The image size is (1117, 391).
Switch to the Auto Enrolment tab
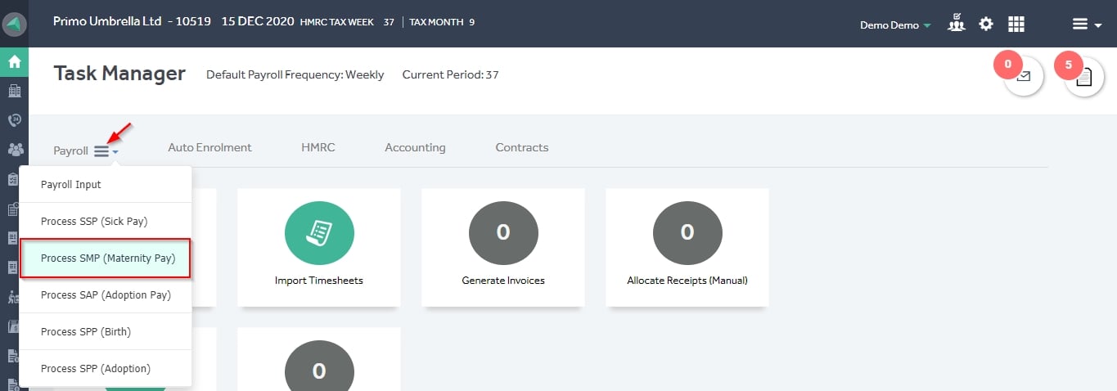209,147
